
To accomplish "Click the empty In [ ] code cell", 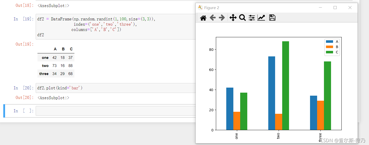I will (x=116, y=111).
